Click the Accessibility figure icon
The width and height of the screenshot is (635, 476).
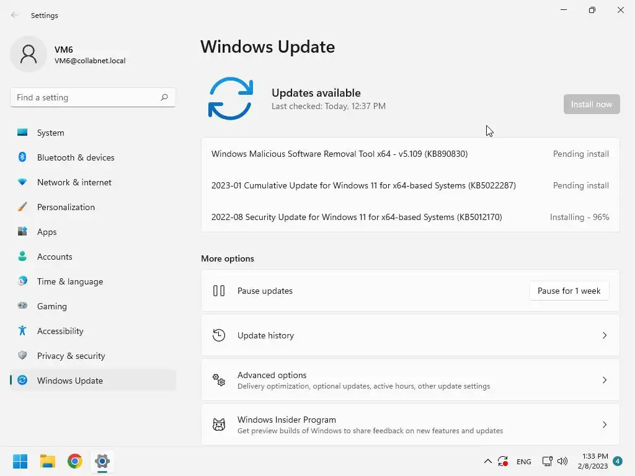[22, 331]
